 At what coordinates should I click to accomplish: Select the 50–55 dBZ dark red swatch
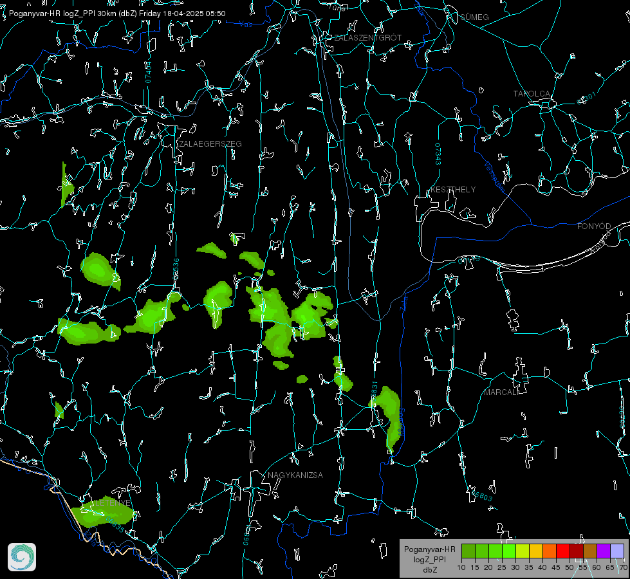point(577,551)
